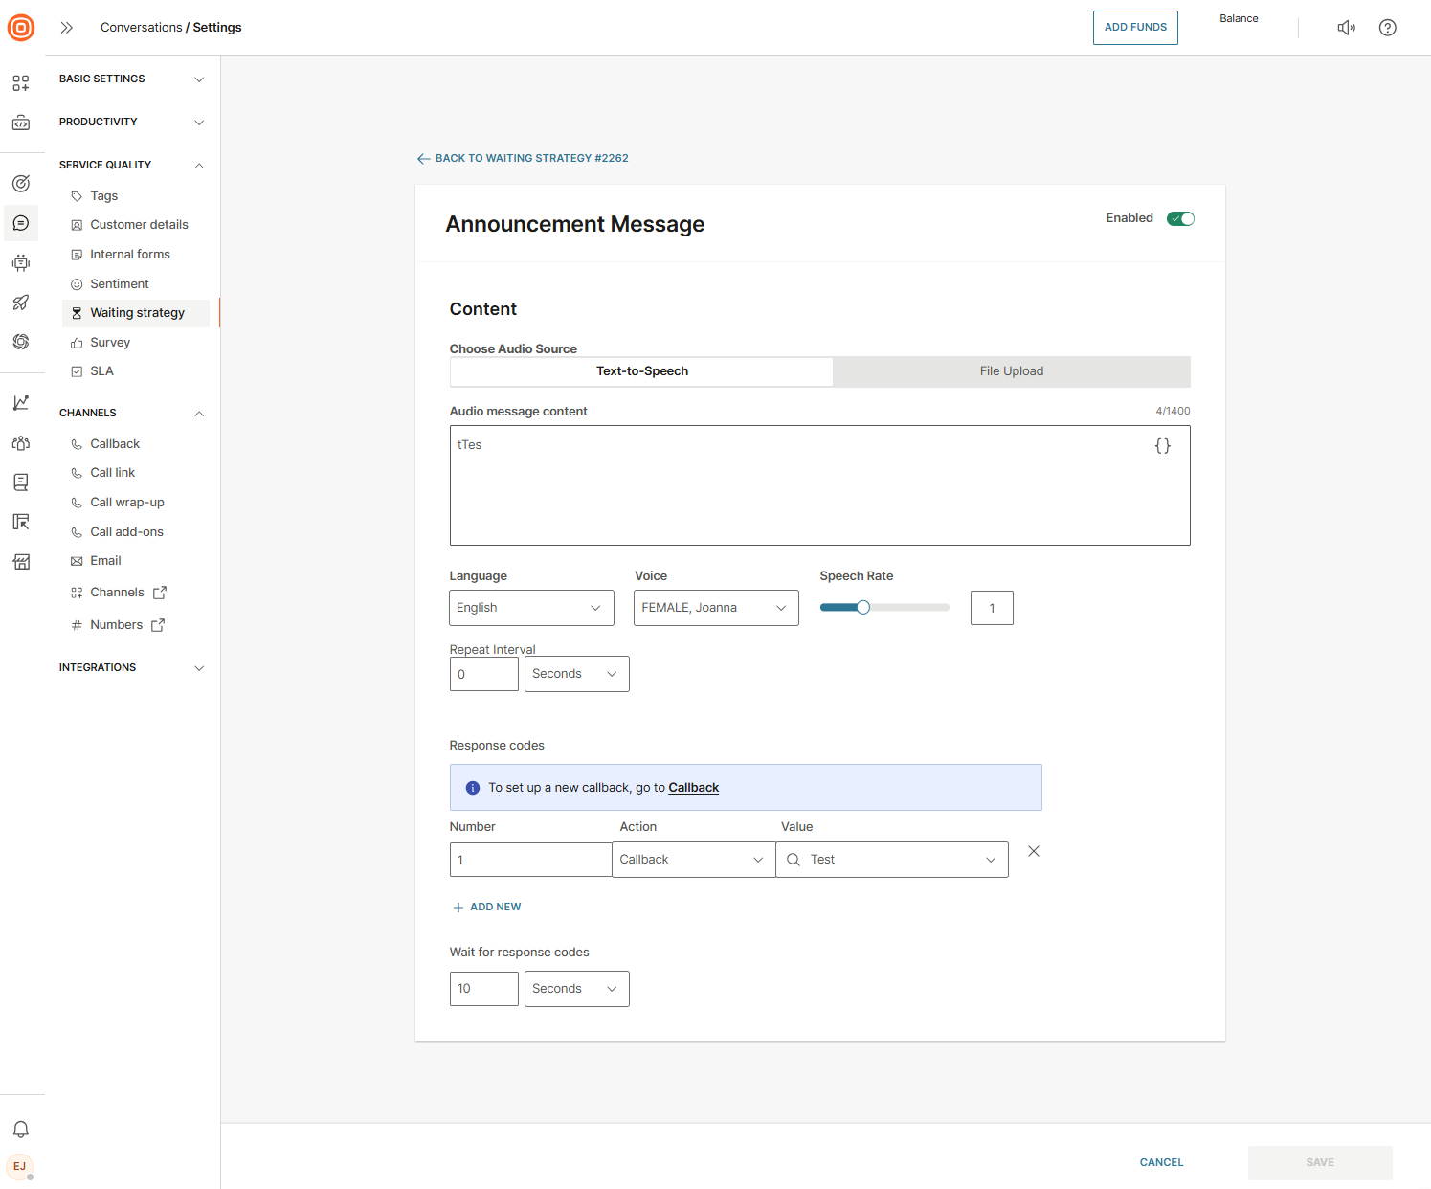Toggle the Enabled switch off
Screen dimensions: 1431x1189
tap(1180, 218)
